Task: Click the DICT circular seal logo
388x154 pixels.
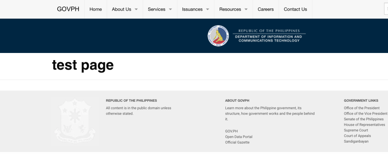Action: click(x=218, y=36)
